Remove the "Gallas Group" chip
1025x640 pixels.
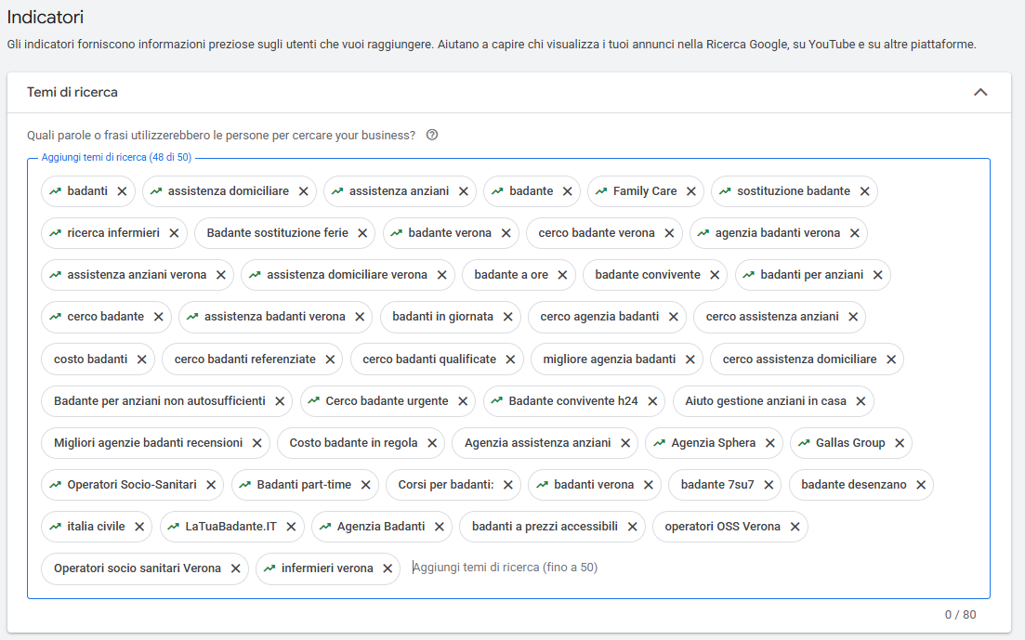899,443
